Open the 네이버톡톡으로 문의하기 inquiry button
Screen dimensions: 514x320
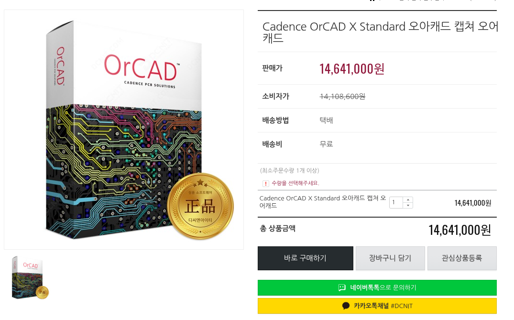pos(377,287)
